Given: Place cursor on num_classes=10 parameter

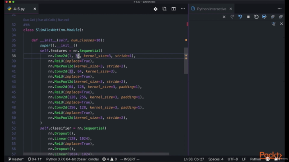Looking at the screenshot, I should 86,40.
